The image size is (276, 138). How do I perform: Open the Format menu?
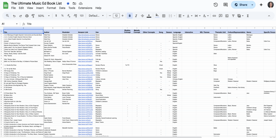click(x=51, y=8)
